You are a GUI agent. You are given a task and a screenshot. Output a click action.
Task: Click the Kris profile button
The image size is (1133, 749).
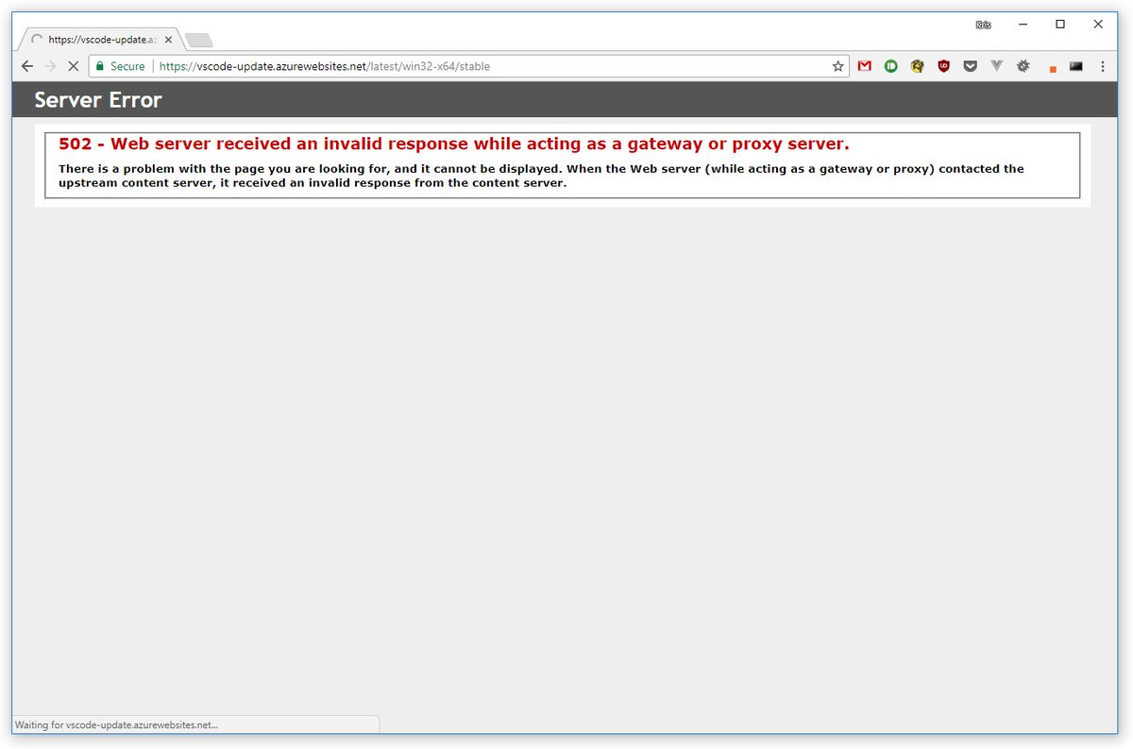tap(983, 25)
